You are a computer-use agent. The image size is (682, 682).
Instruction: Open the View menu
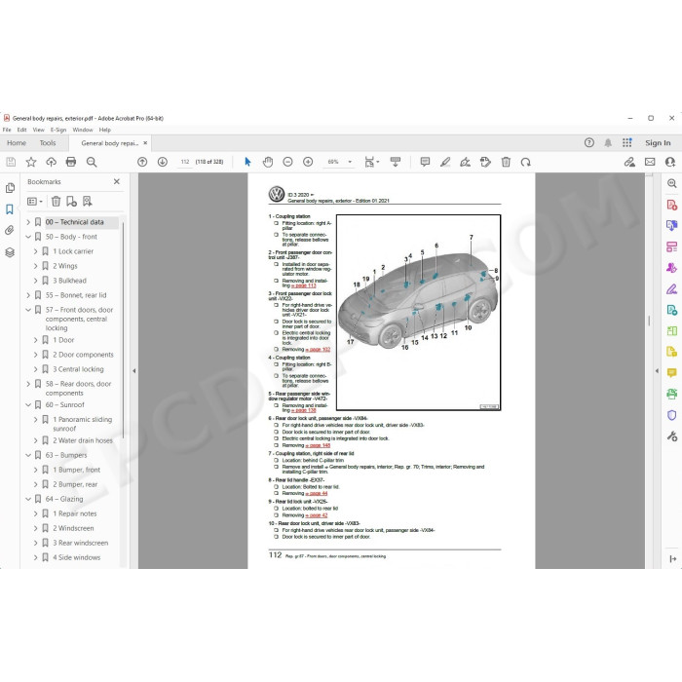39,130
